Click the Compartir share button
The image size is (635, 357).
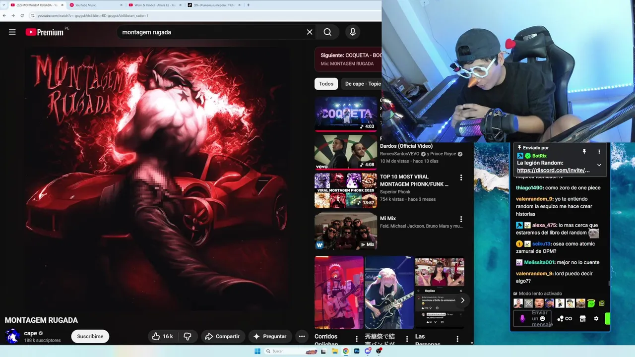pyautogui.click(x=222, y=336)
